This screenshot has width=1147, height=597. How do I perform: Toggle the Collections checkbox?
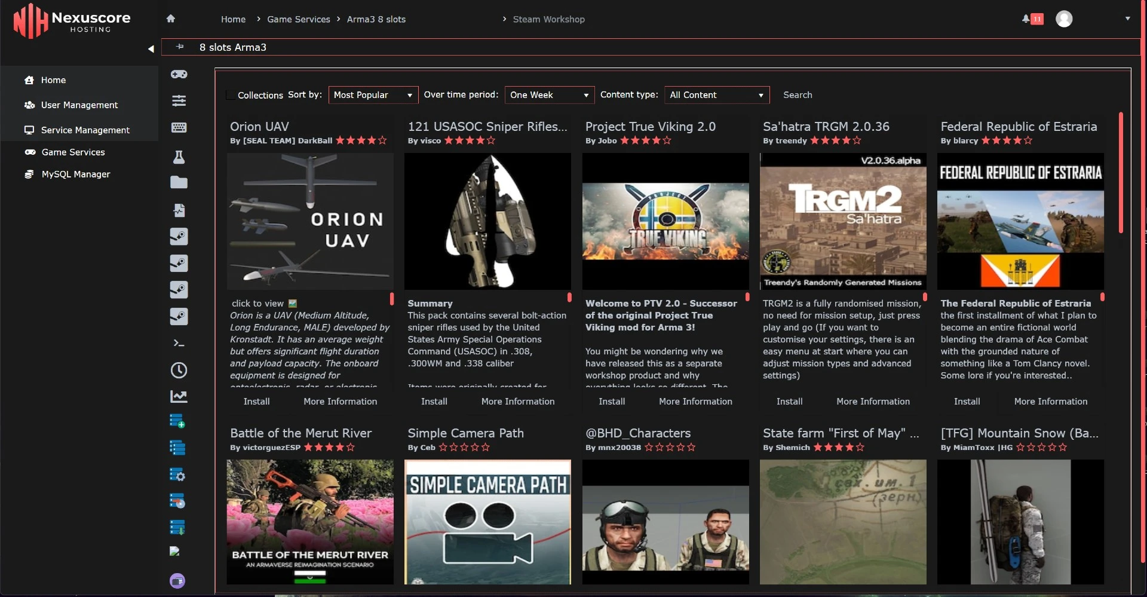tap(231, 95)
